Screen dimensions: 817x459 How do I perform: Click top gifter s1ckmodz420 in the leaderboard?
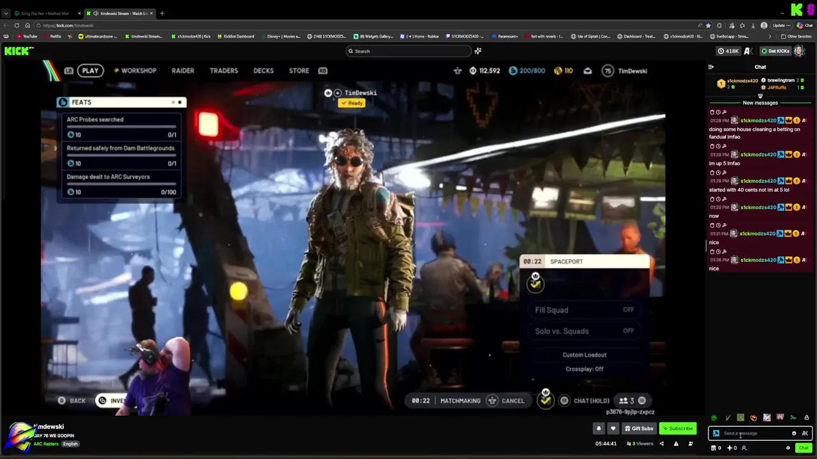tap(742, 81)
